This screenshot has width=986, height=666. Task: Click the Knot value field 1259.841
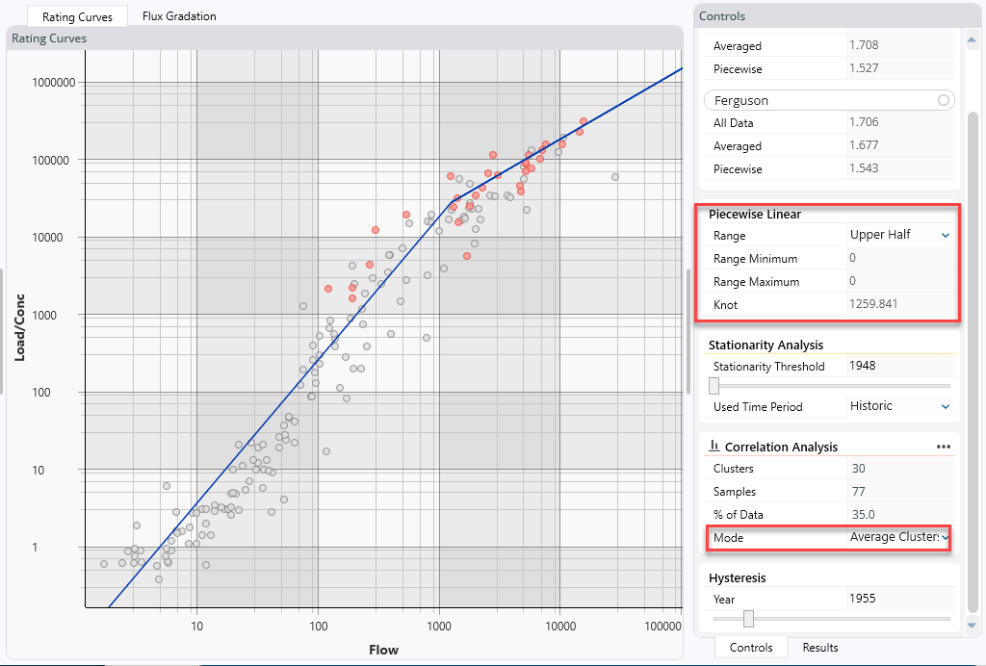tap(897, 305)
